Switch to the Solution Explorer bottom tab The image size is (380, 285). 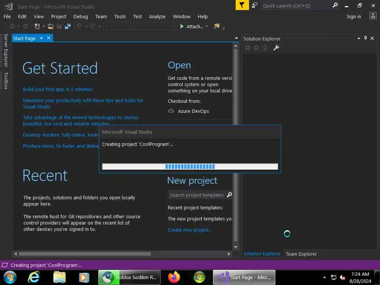click(x=262, y=254)
